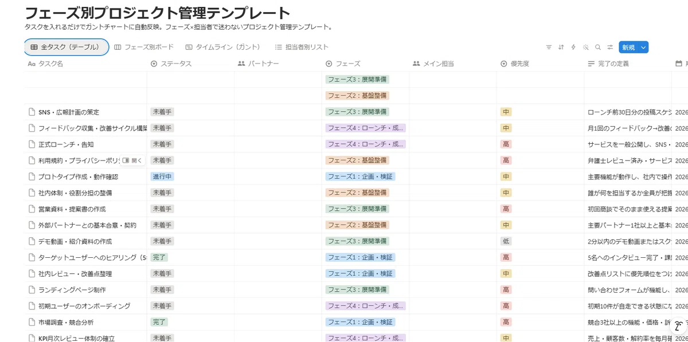Click page icon of 正式ローンチ・告知
This screenshot has width=688, height=342.
click(x=32, y=144)
